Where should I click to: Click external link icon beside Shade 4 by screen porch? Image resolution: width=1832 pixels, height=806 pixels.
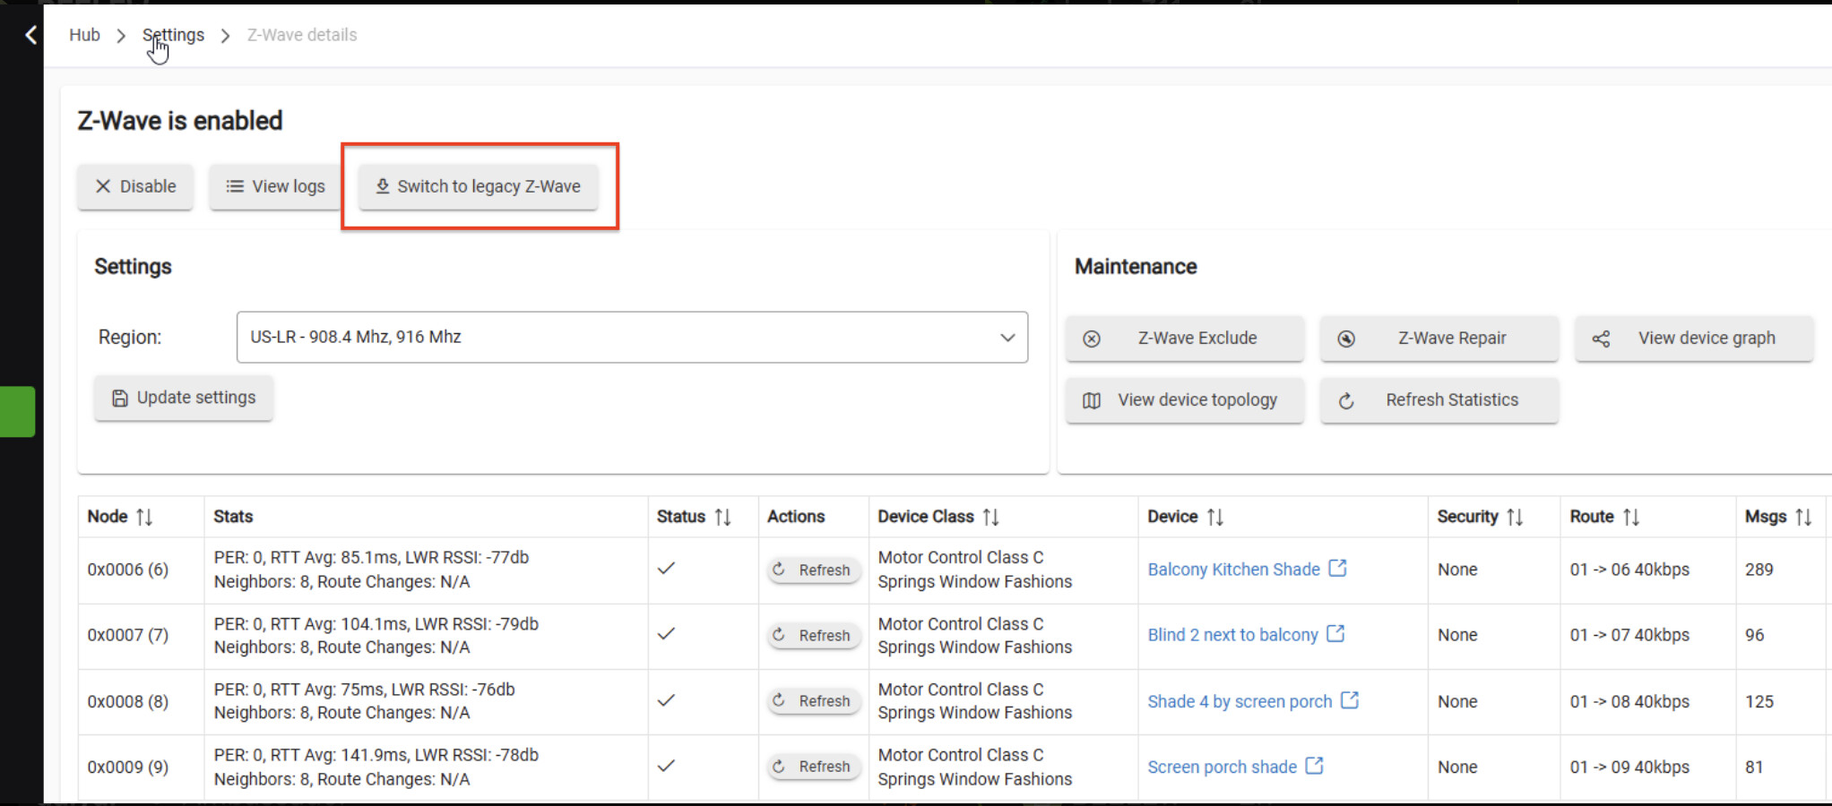click(1350, 700)
